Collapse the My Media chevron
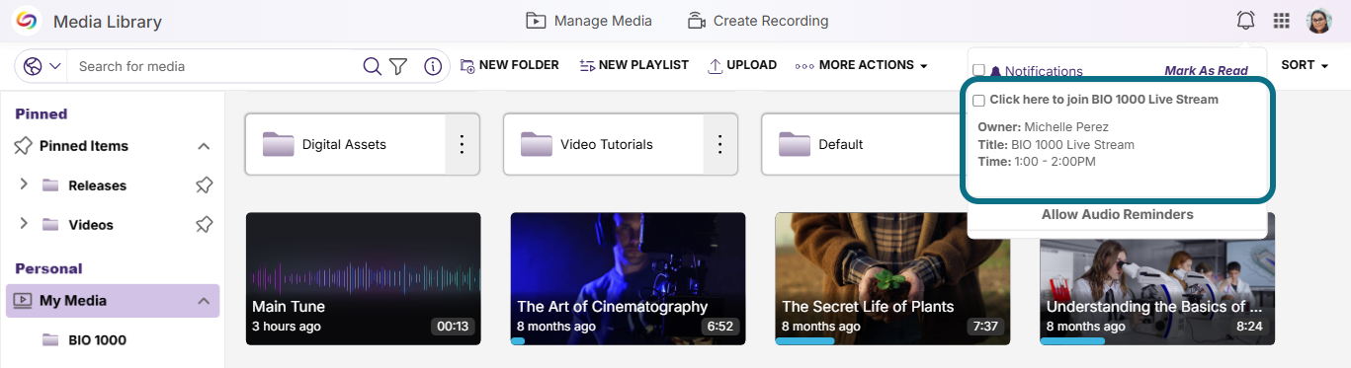The image size is (1351, 368). click(x=204, y=301)
